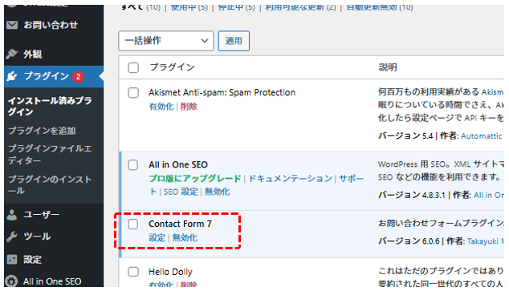Screen dimensions: 509x291
Task: Click the plug icon beside プラグイン
Action: point(12,76)
